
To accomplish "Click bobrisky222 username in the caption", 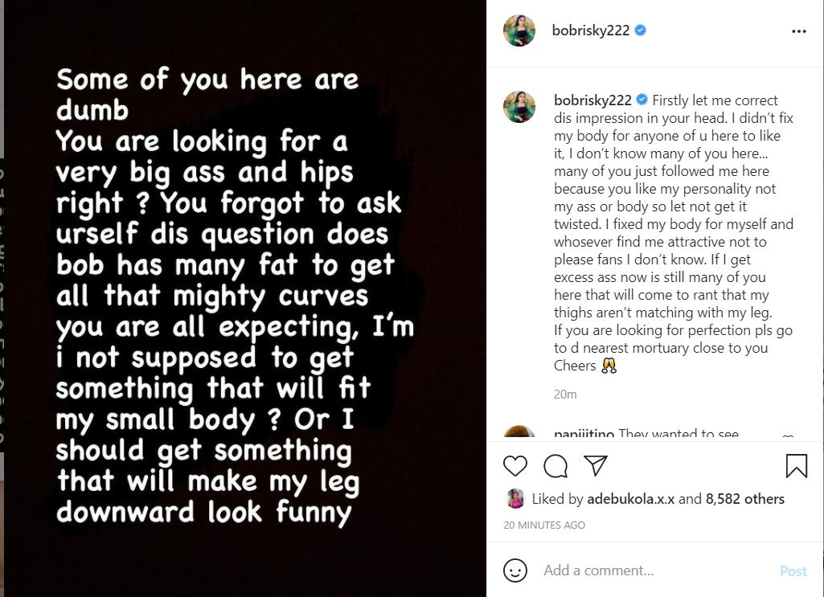I will coord(593,100).
